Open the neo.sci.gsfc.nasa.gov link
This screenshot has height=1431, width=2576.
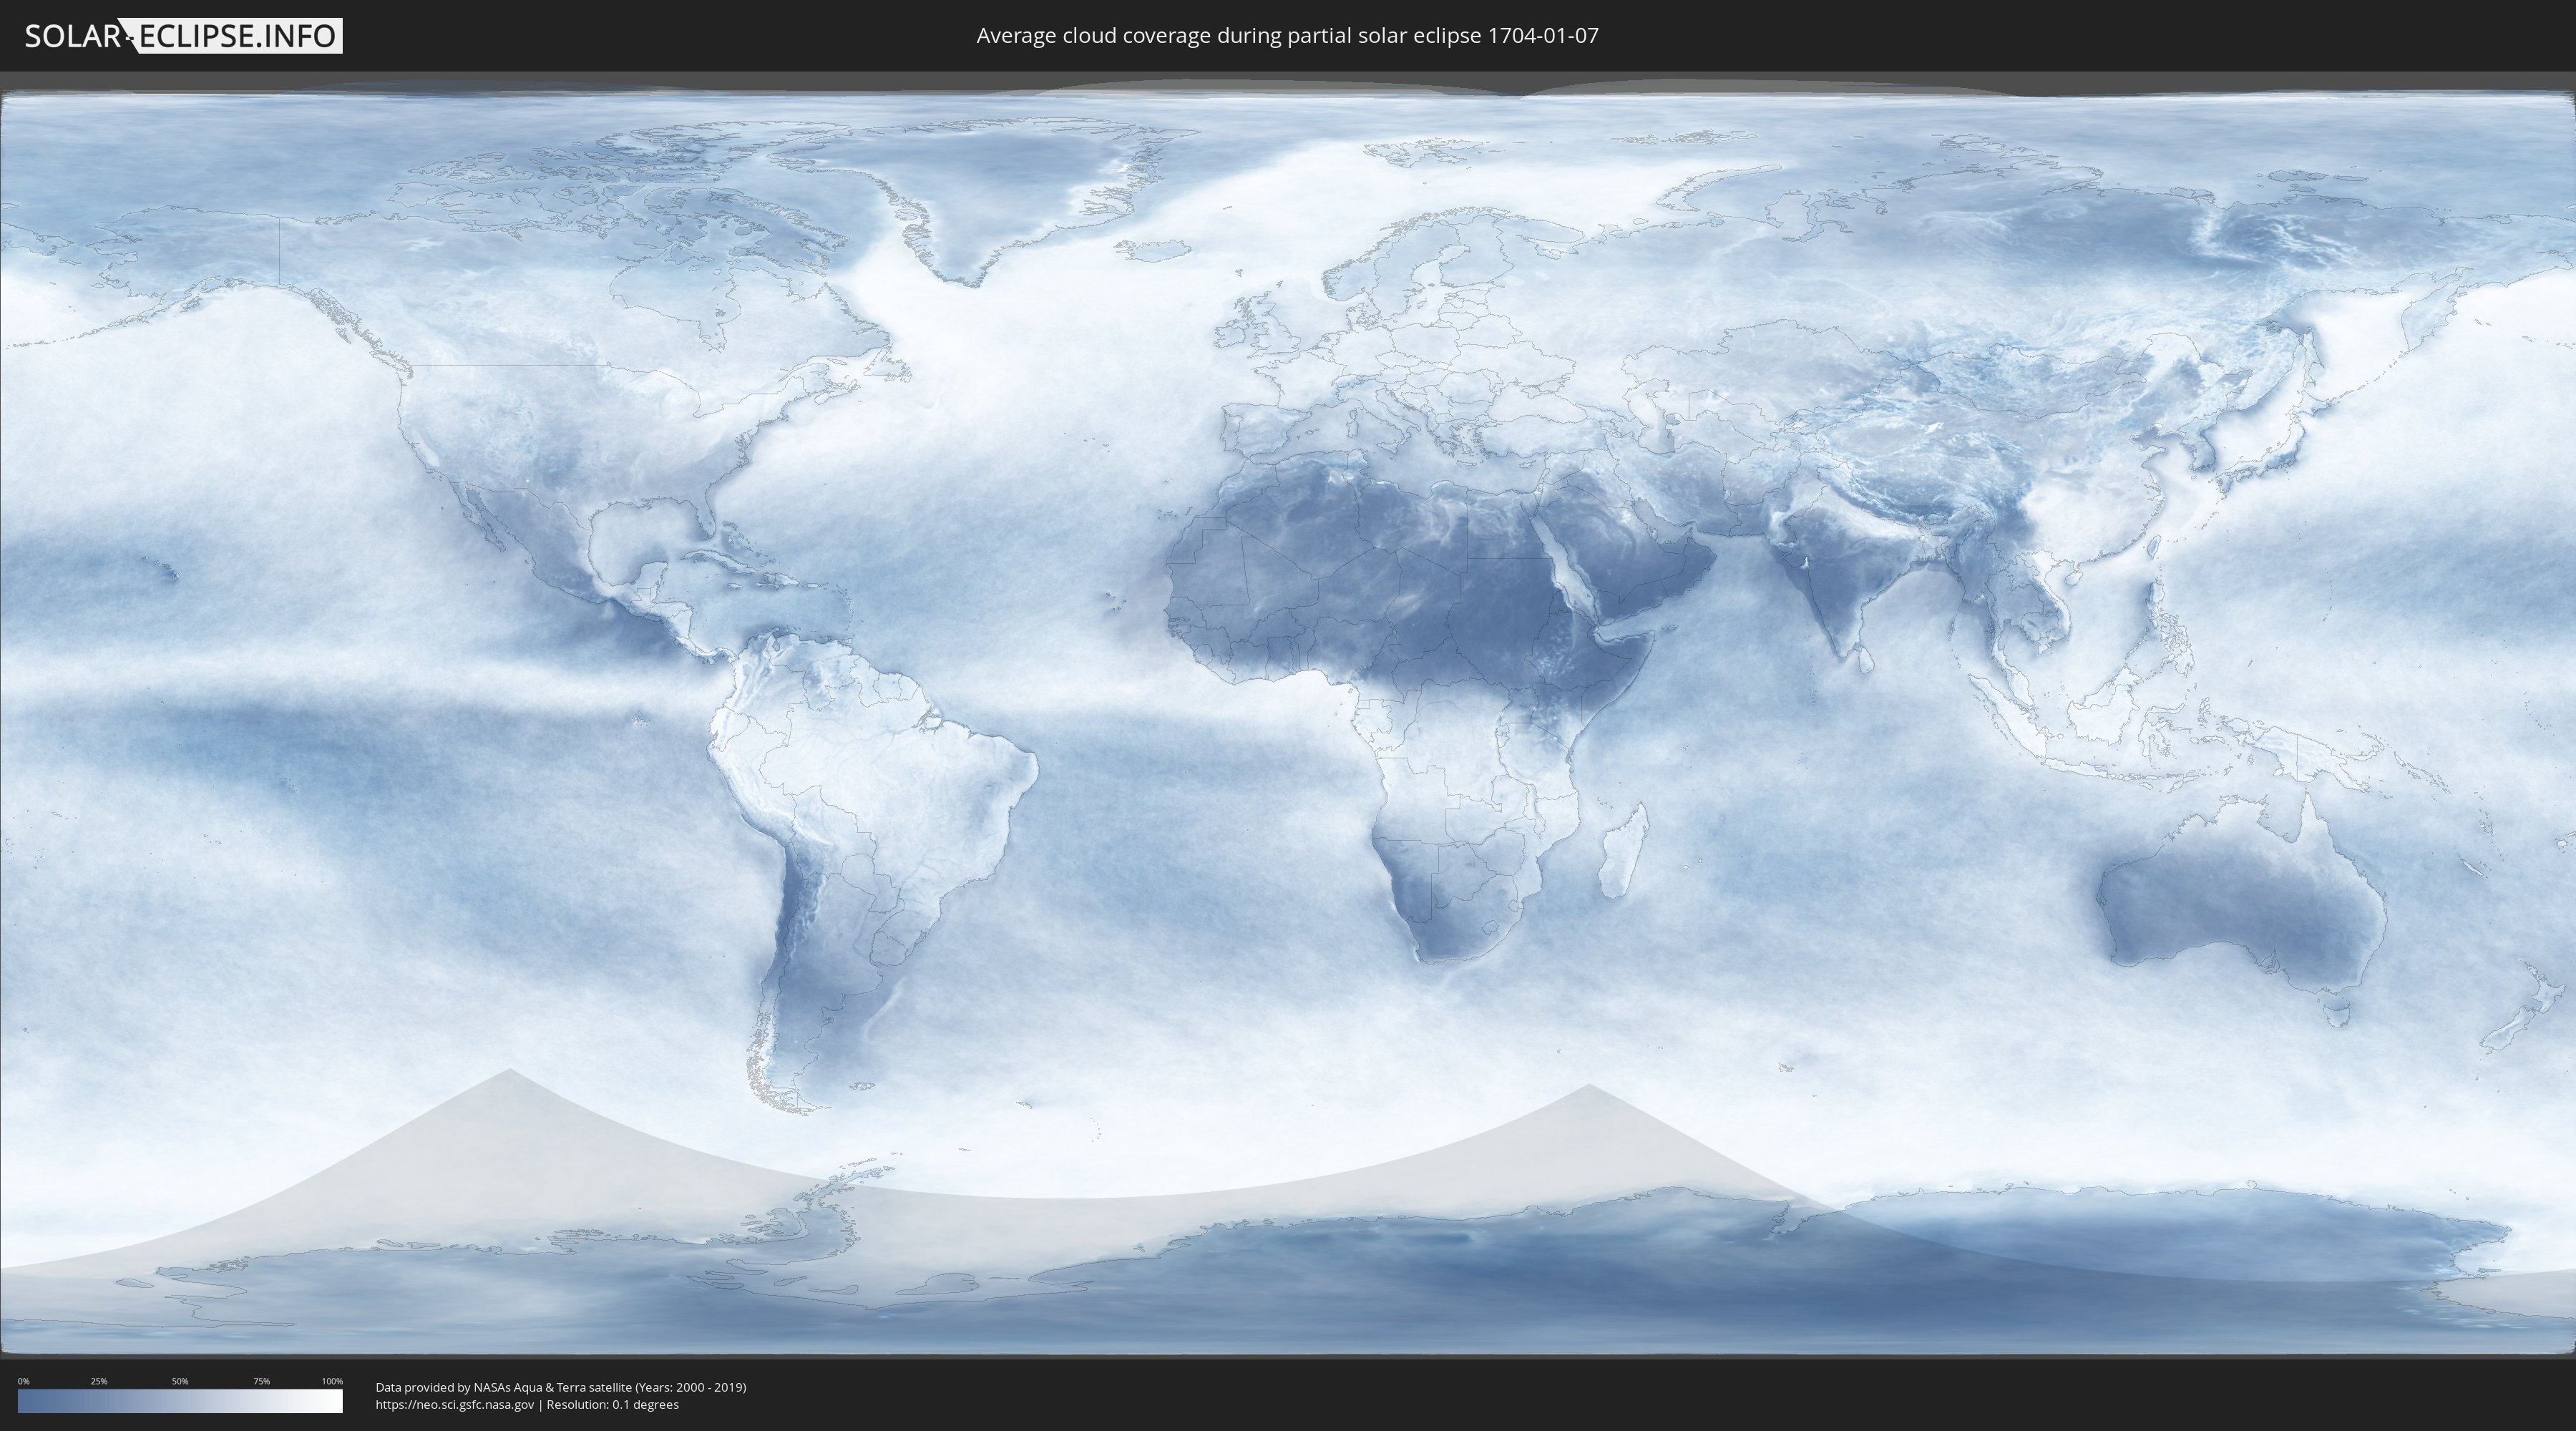pyautogui.click(x=455, y=1404)
